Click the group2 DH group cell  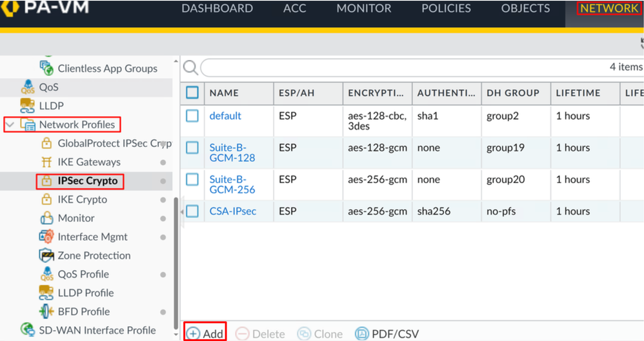click(x=503, y=116)
